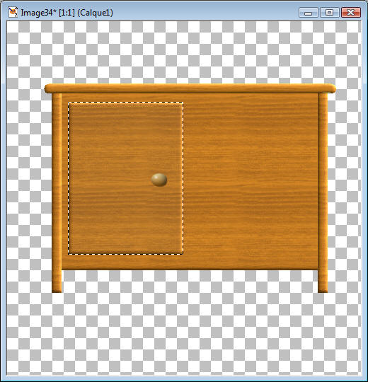The width and height of the screenshot is (368, 382).
Task: Click the document icon in the title bar
Action: [x=13, y=12]
